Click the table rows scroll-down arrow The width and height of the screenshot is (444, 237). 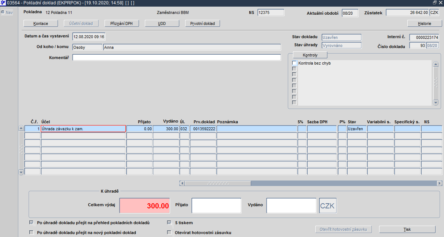21,172
